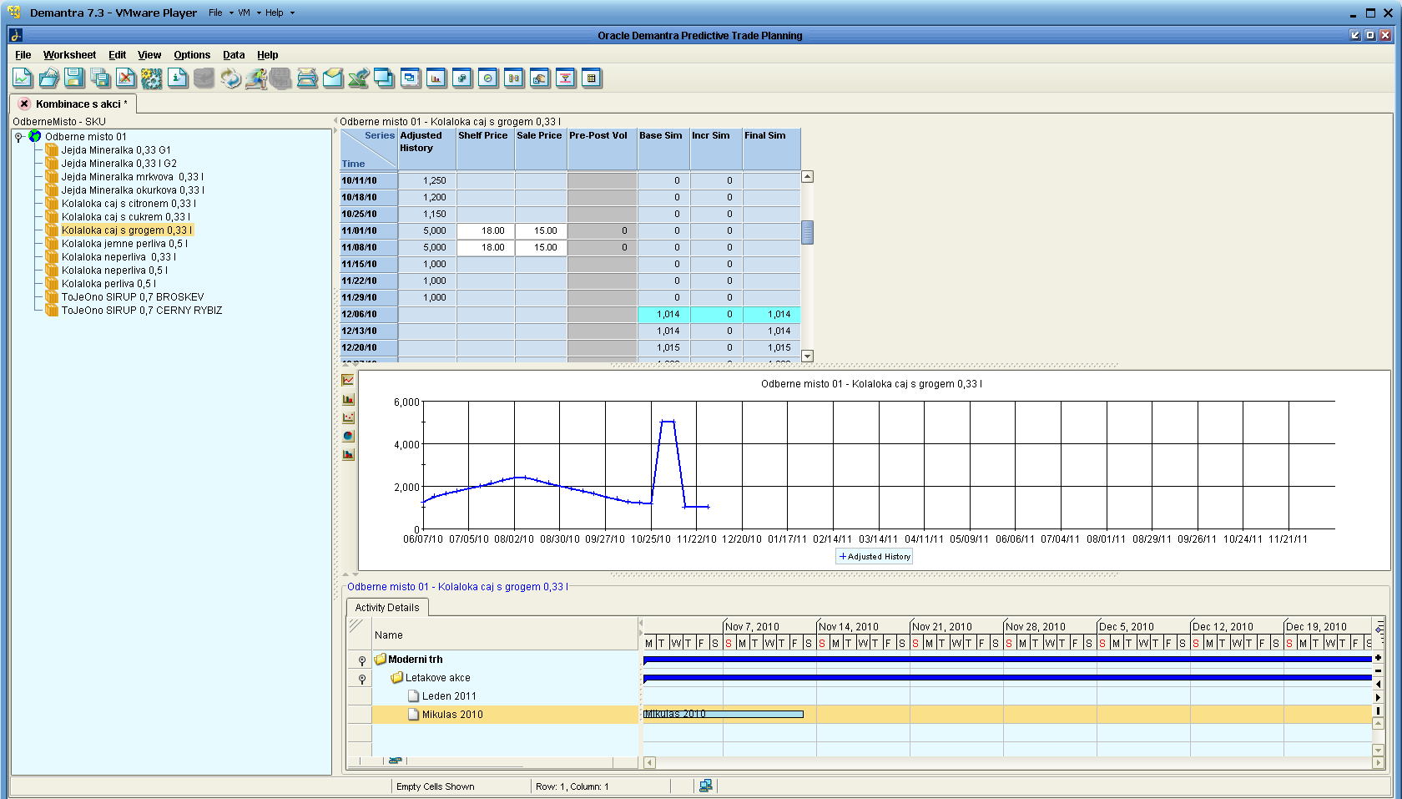Export to Excel with the X icon
Image resolution: width=1402 pixels, height=799 pixels.
coord(359,78)
